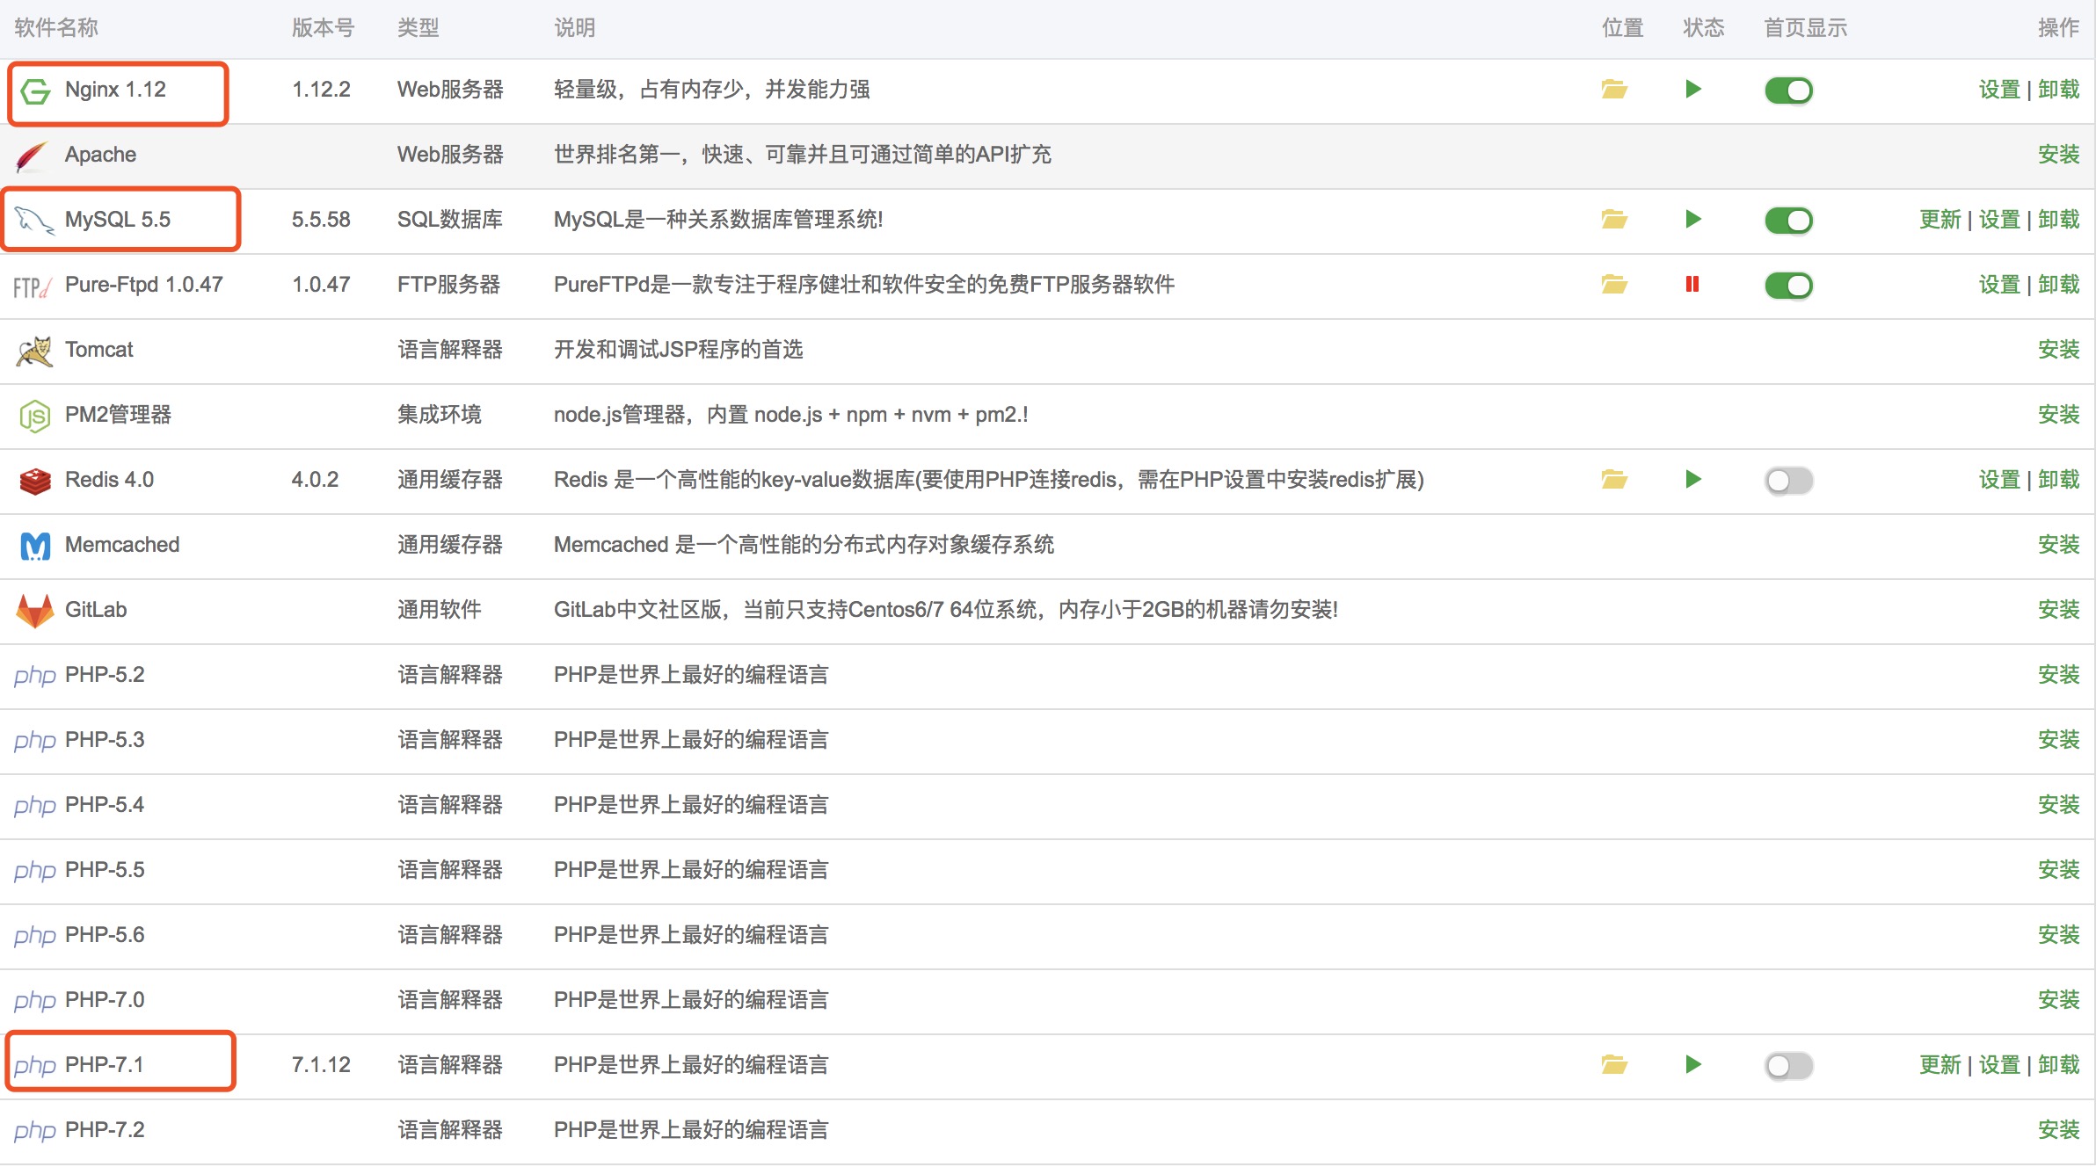Click the Redis version 4.0.2 cell
This screenshot has height=1167, width=2096.
click(315, 480)
